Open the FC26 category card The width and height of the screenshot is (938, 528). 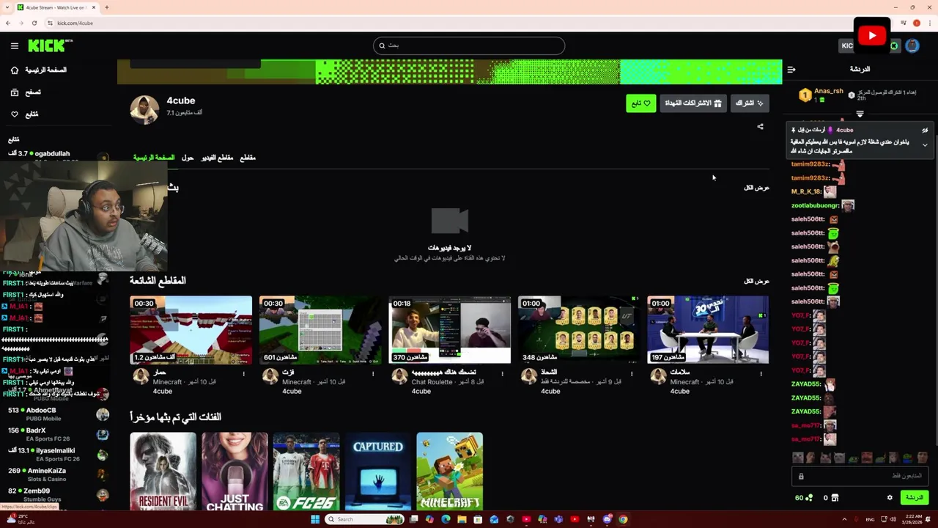[306, 471]
